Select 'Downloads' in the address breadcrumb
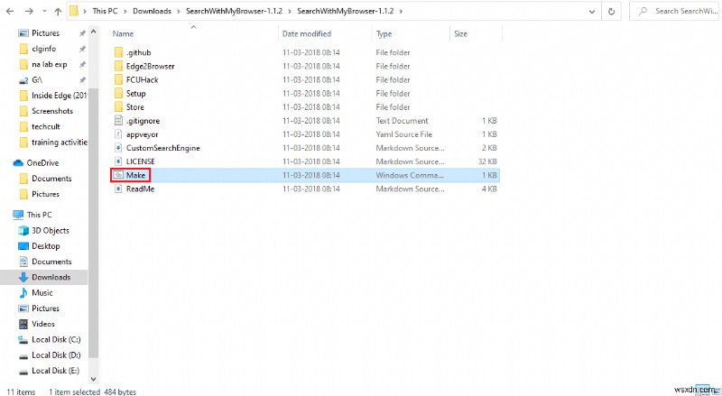Viewport: 722px width, 396px height. [x=152, y=11]
